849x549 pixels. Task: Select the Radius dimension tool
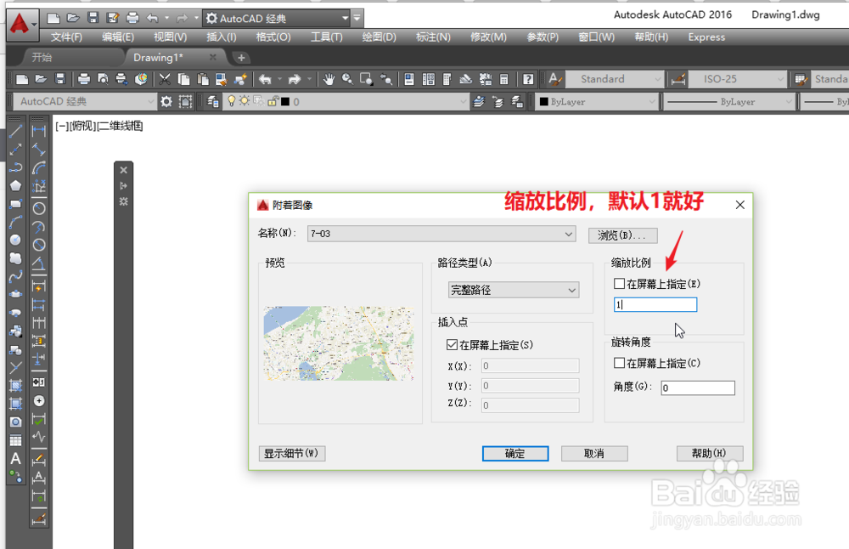tap(38, 208)
